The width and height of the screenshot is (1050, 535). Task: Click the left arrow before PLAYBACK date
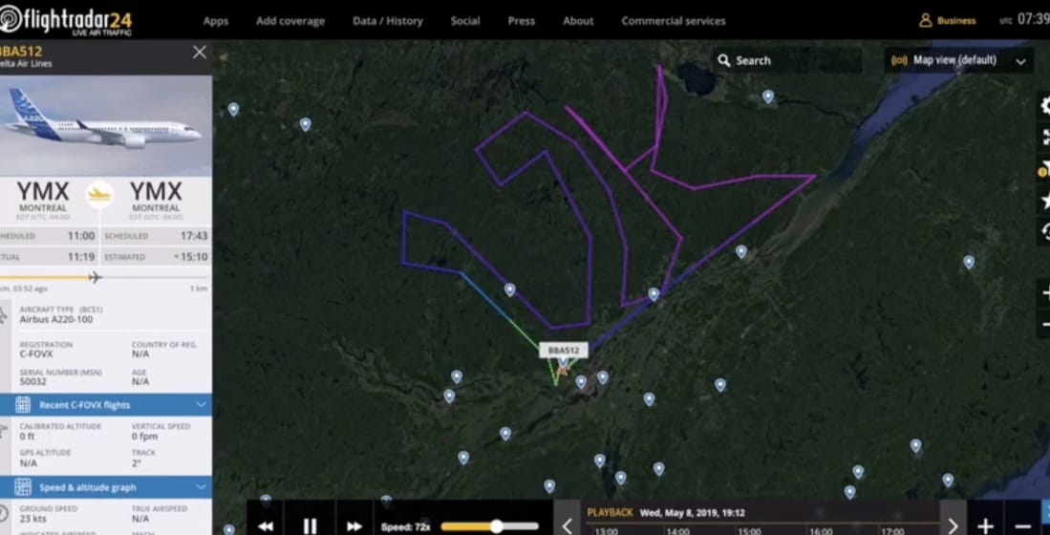pyautogui.click(x=568, y=525)
